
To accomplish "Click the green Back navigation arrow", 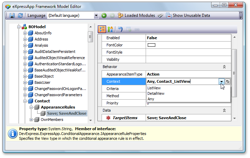I will coord(104,15).
